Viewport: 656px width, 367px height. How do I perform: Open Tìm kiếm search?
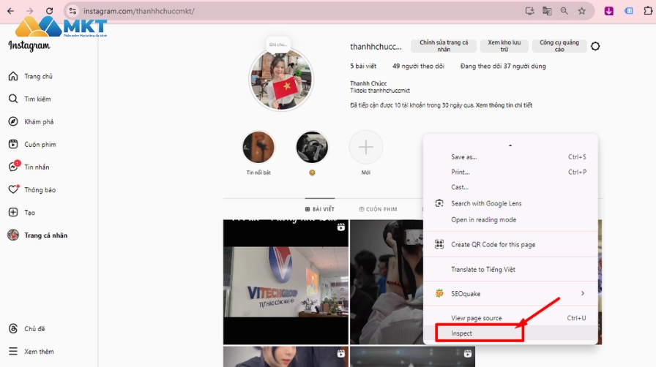tap(29, 99)
